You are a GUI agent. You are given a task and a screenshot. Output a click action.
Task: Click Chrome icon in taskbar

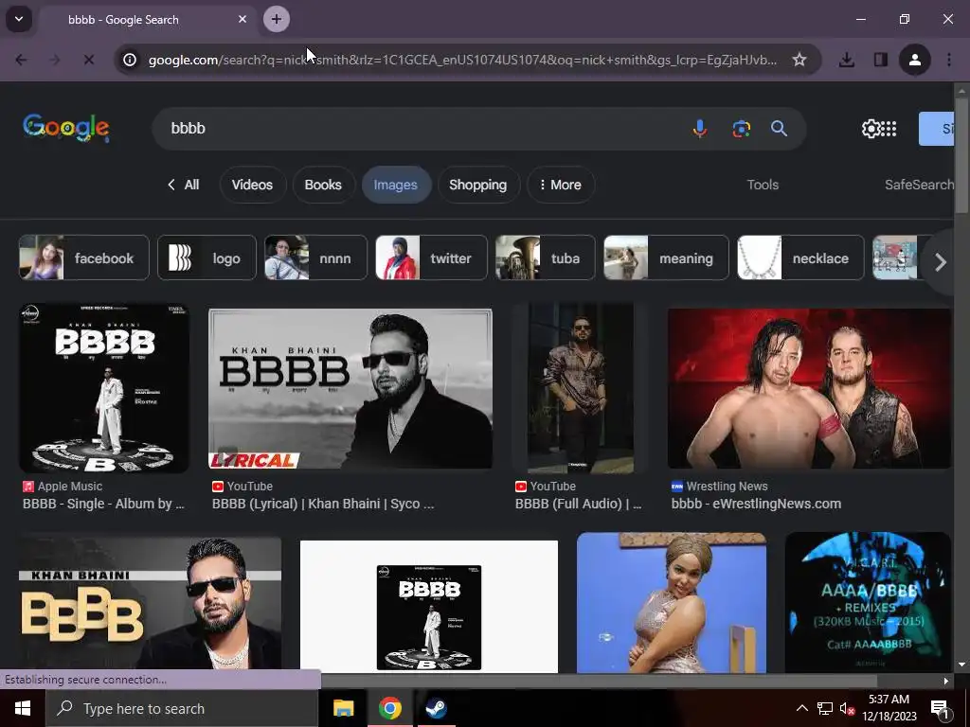389,708
